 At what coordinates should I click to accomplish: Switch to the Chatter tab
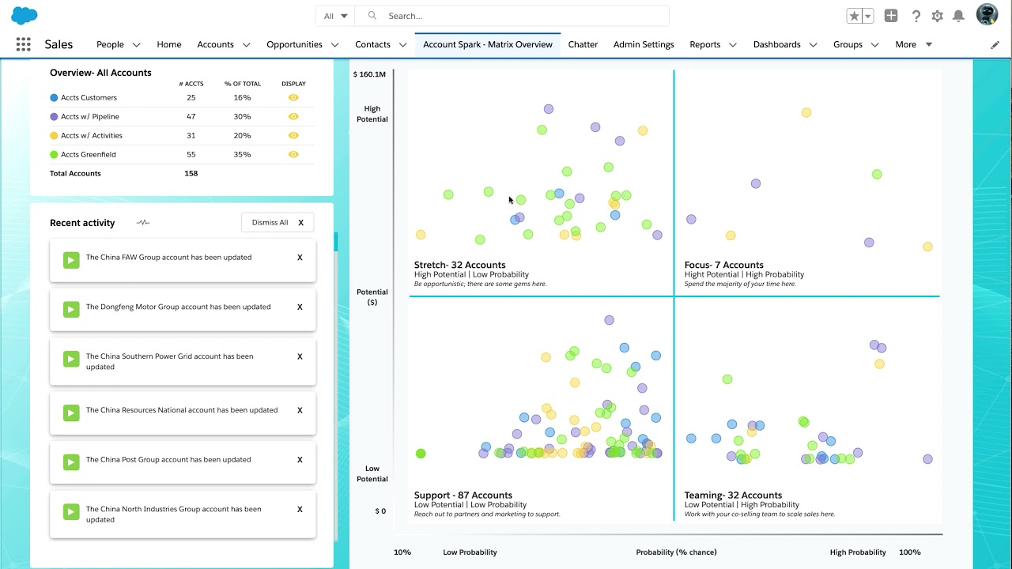pos(583,45)
